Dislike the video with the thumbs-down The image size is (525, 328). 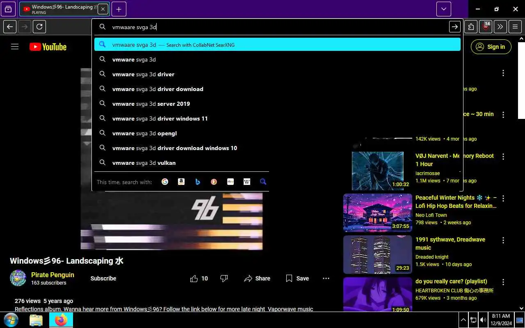224,278
